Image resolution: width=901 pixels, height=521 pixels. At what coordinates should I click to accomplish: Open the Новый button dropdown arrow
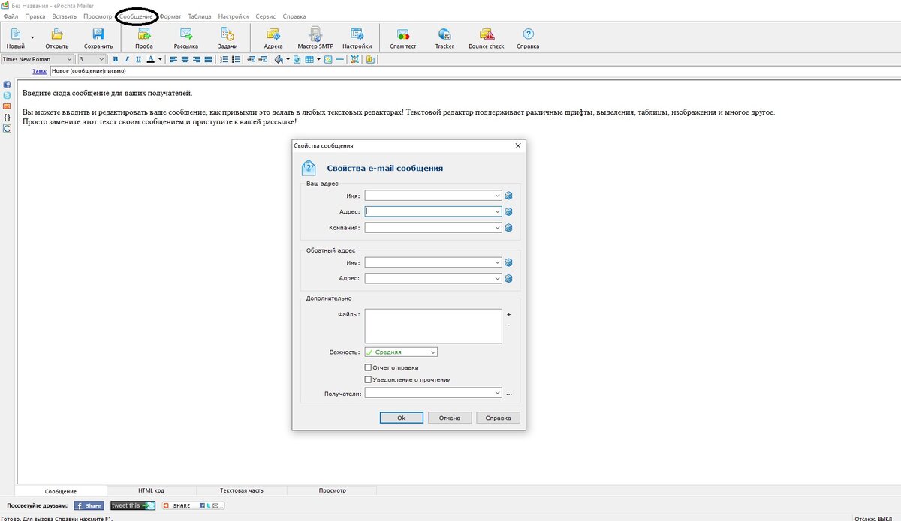click(x=32, y=37)
